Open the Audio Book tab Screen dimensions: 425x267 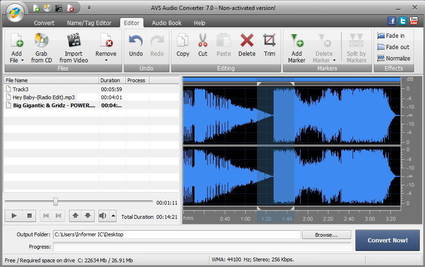(167, 23)
